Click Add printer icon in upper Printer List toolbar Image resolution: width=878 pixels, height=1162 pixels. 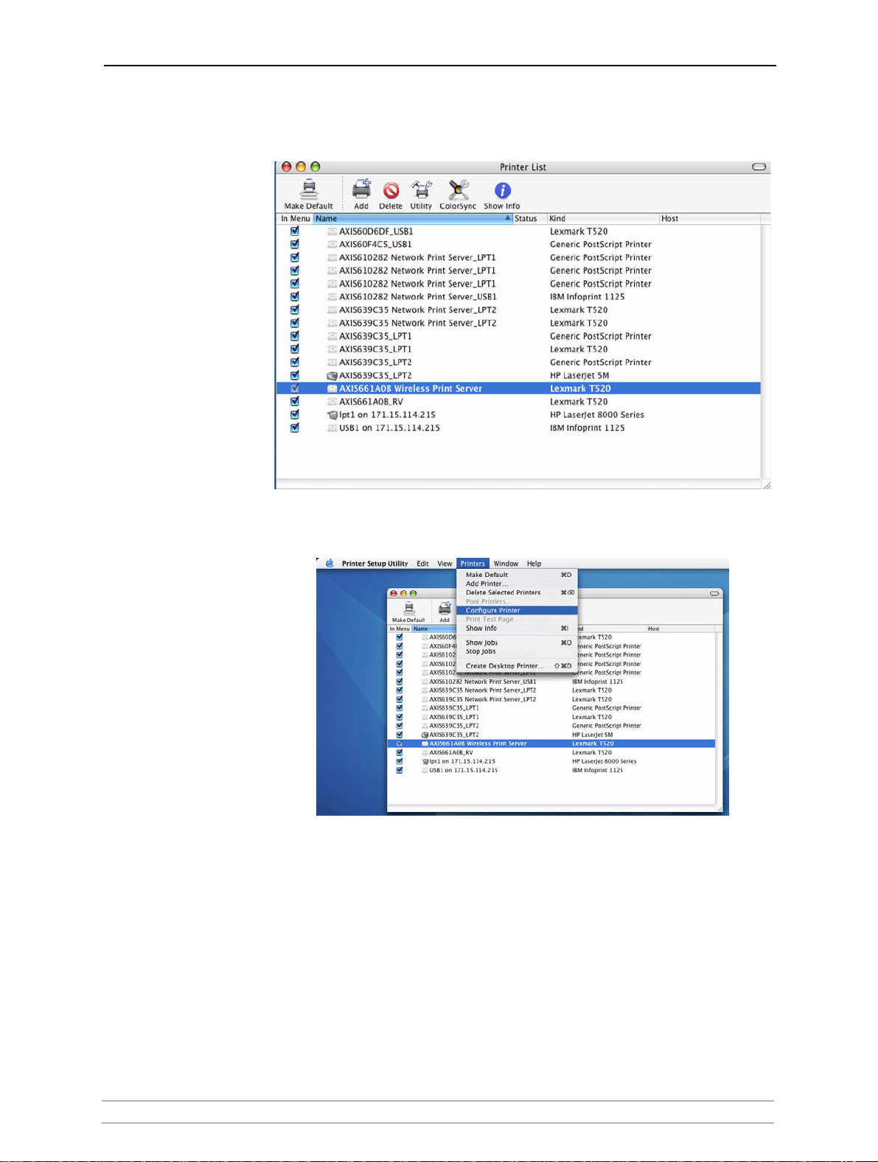[x=361, y=189]
